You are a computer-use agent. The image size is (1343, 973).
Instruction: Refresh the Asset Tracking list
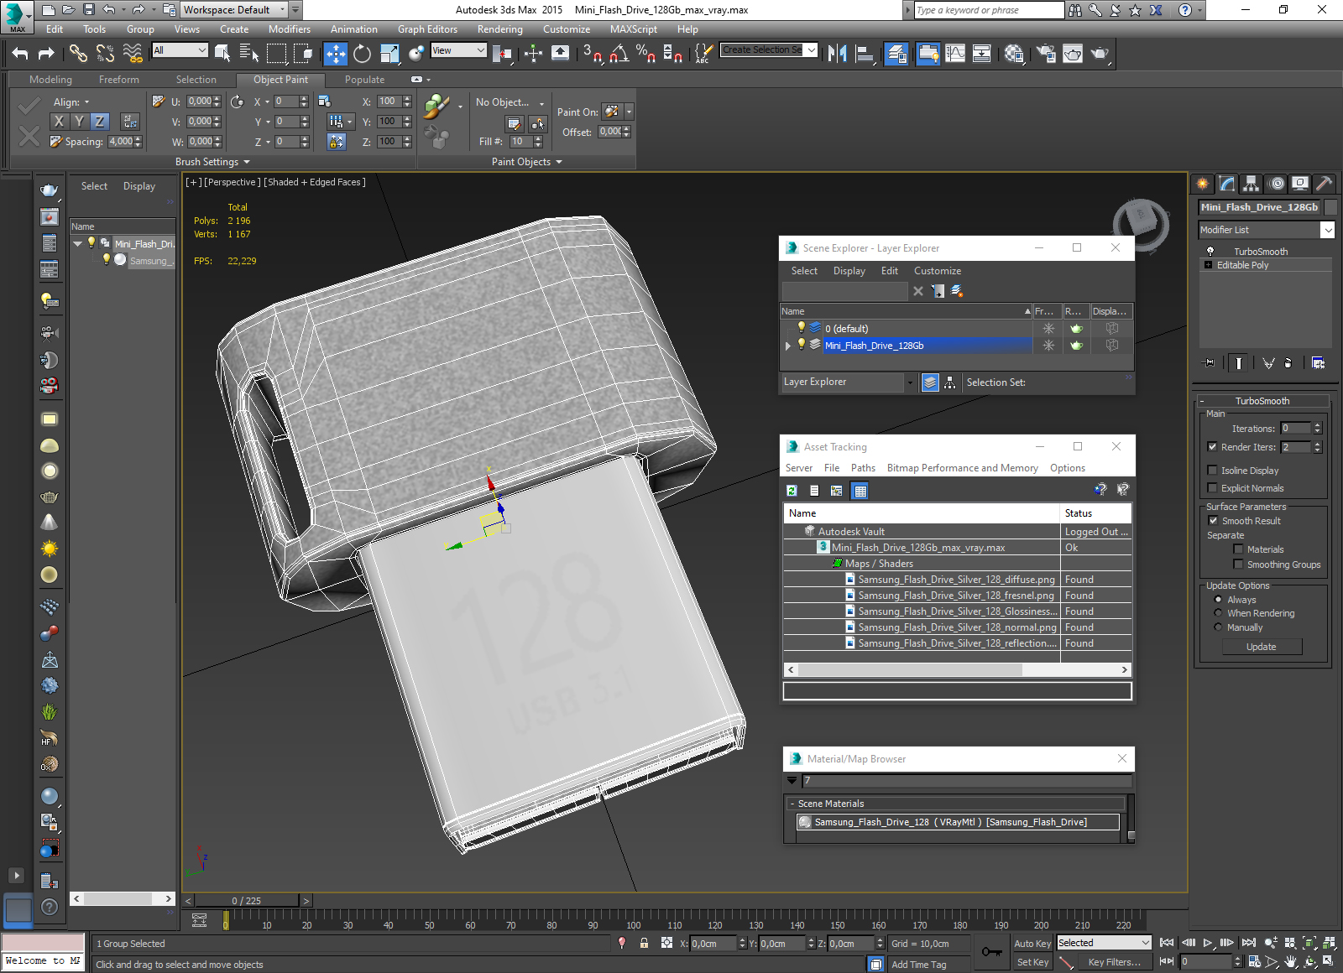point(792,491)
